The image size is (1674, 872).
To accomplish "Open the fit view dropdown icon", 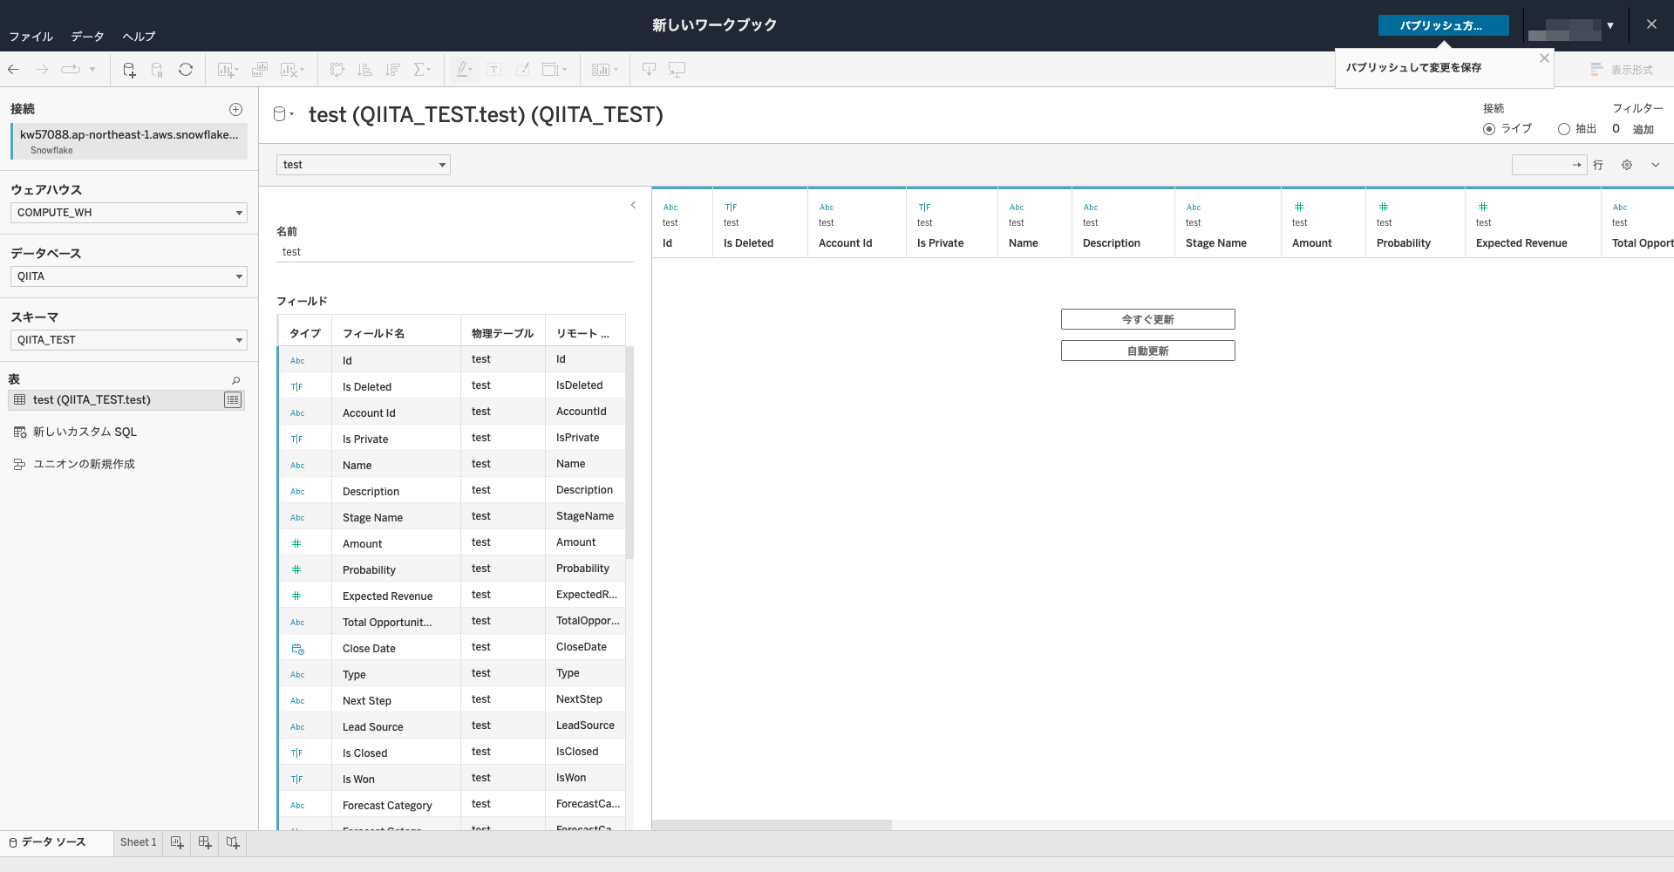I will pos(555,70).
